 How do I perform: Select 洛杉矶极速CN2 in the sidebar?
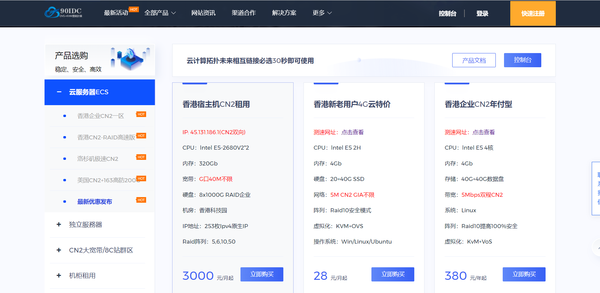(98, 159)
